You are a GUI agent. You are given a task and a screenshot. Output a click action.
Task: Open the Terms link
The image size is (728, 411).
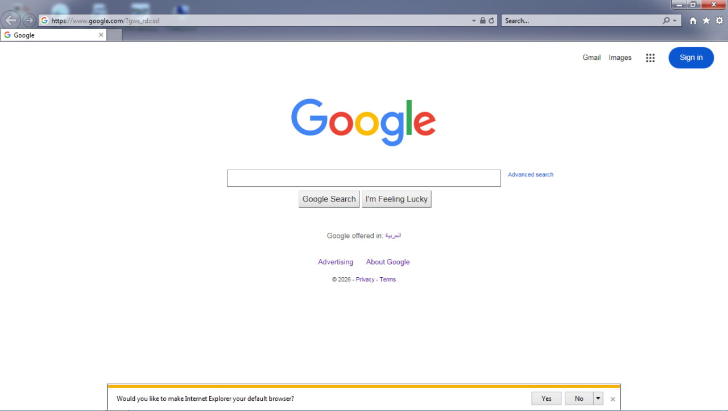pyautogui.click(x=388, y=280)
